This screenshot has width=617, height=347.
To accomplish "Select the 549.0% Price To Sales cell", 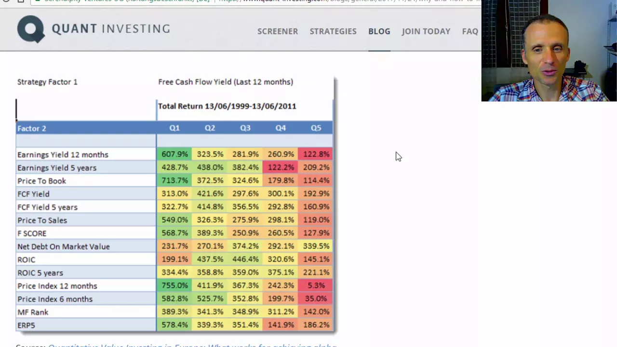I will coord(174,220).
